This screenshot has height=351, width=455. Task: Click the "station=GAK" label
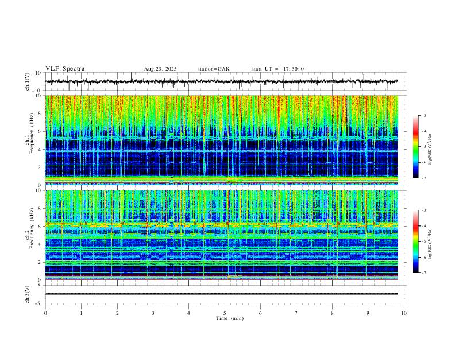click(213, 69)
